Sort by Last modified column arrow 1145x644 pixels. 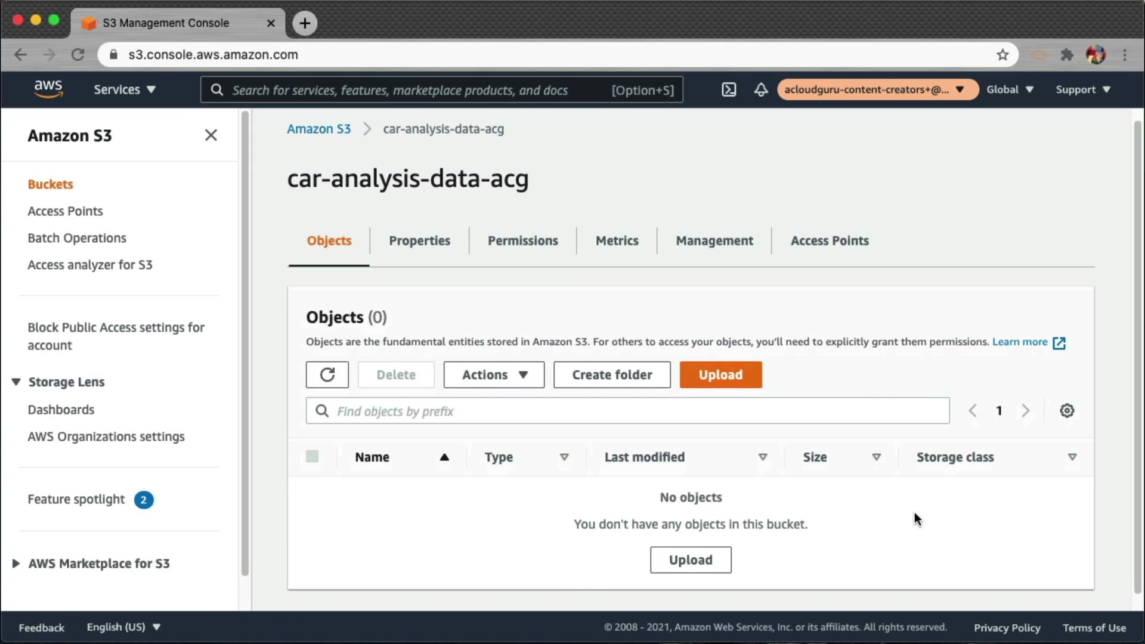(762, 457)
